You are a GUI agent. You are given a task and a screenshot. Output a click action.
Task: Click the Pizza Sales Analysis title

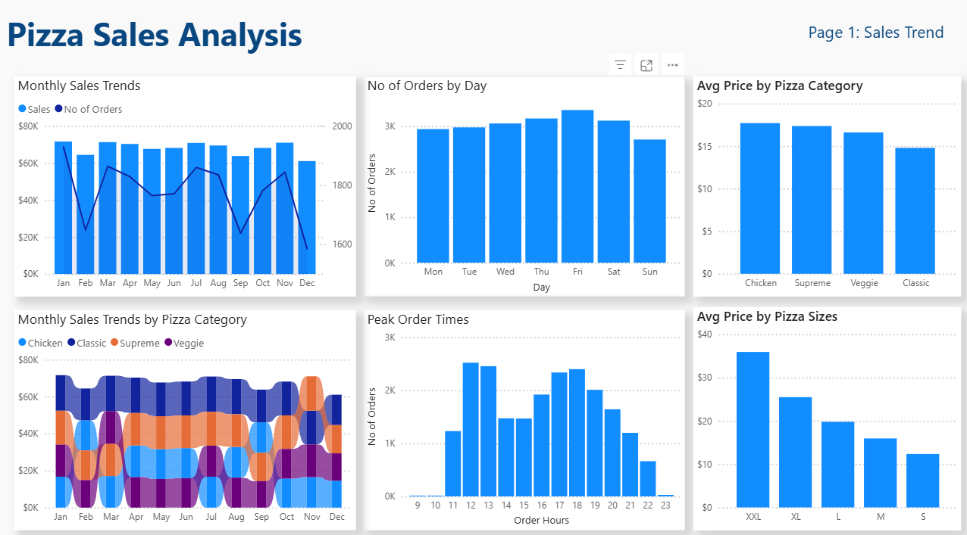click(x=155, y=35)
